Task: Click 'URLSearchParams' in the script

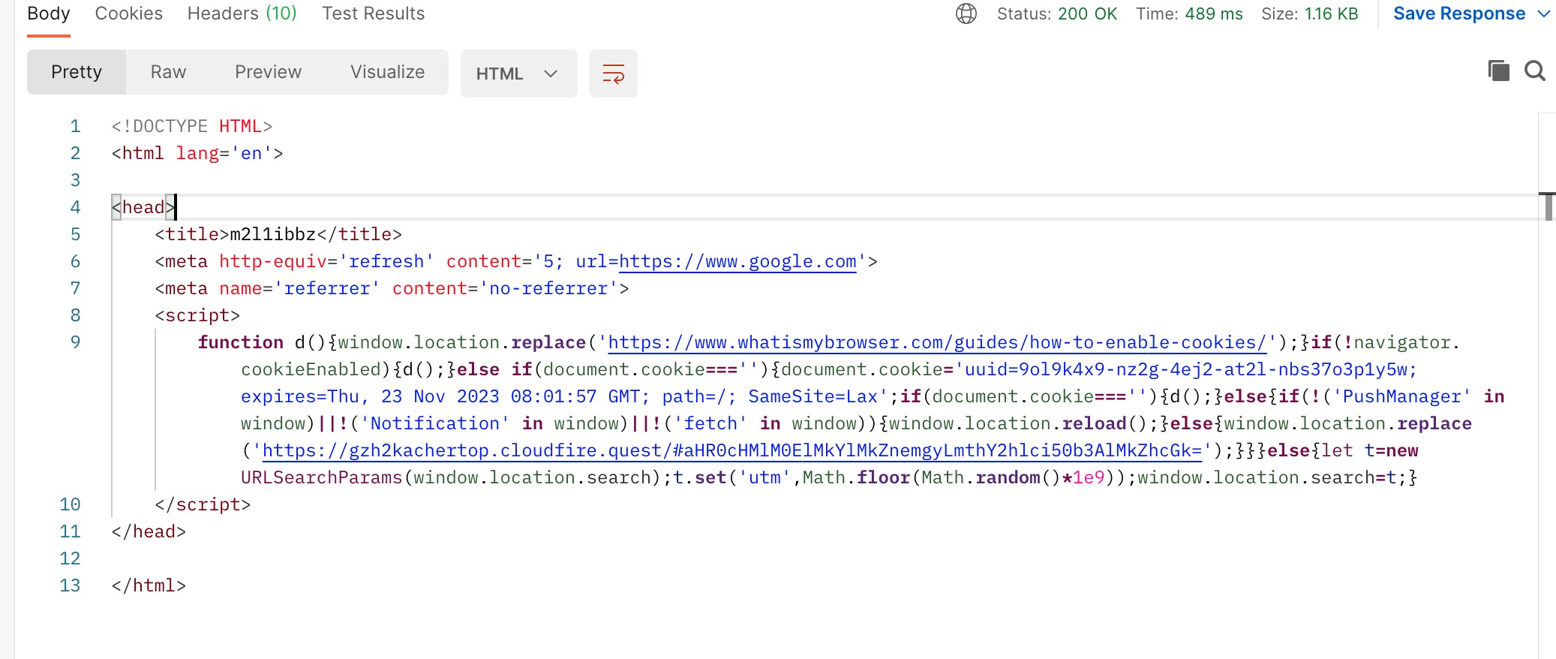Action: coord(322,477)
